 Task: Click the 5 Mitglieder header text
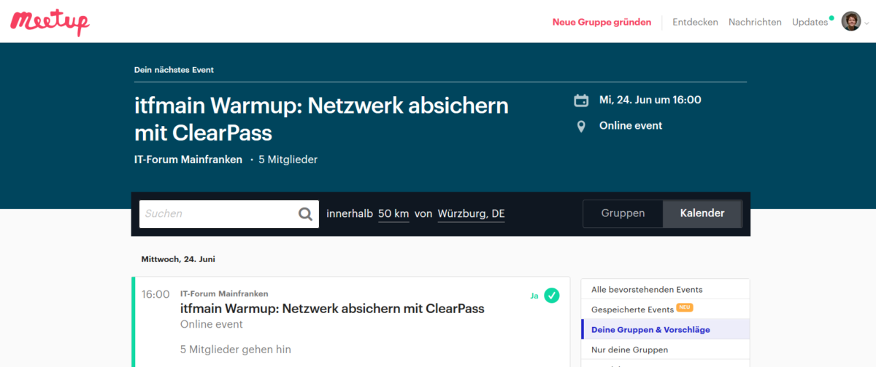[288, 159]
